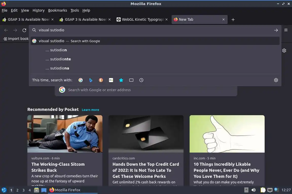Click the notification icon beside the clock

click(276, 189)
